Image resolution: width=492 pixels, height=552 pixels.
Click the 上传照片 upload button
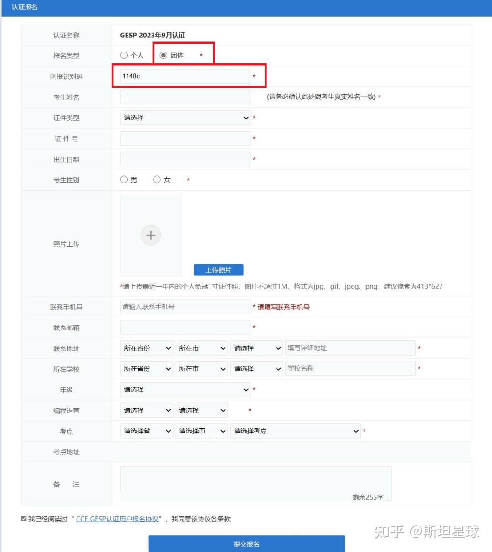coord(219,269)
